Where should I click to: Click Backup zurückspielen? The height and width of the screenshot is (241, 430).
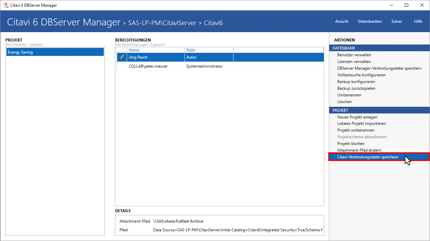(x=356, y=88)
